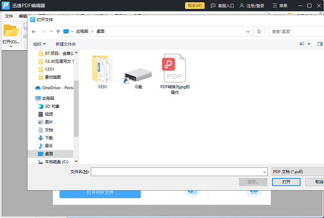Image resolution: width=324 pixels, height=218 pixels.
Task: Click navigation tree scroll up arrow
Action: (76, 53)
